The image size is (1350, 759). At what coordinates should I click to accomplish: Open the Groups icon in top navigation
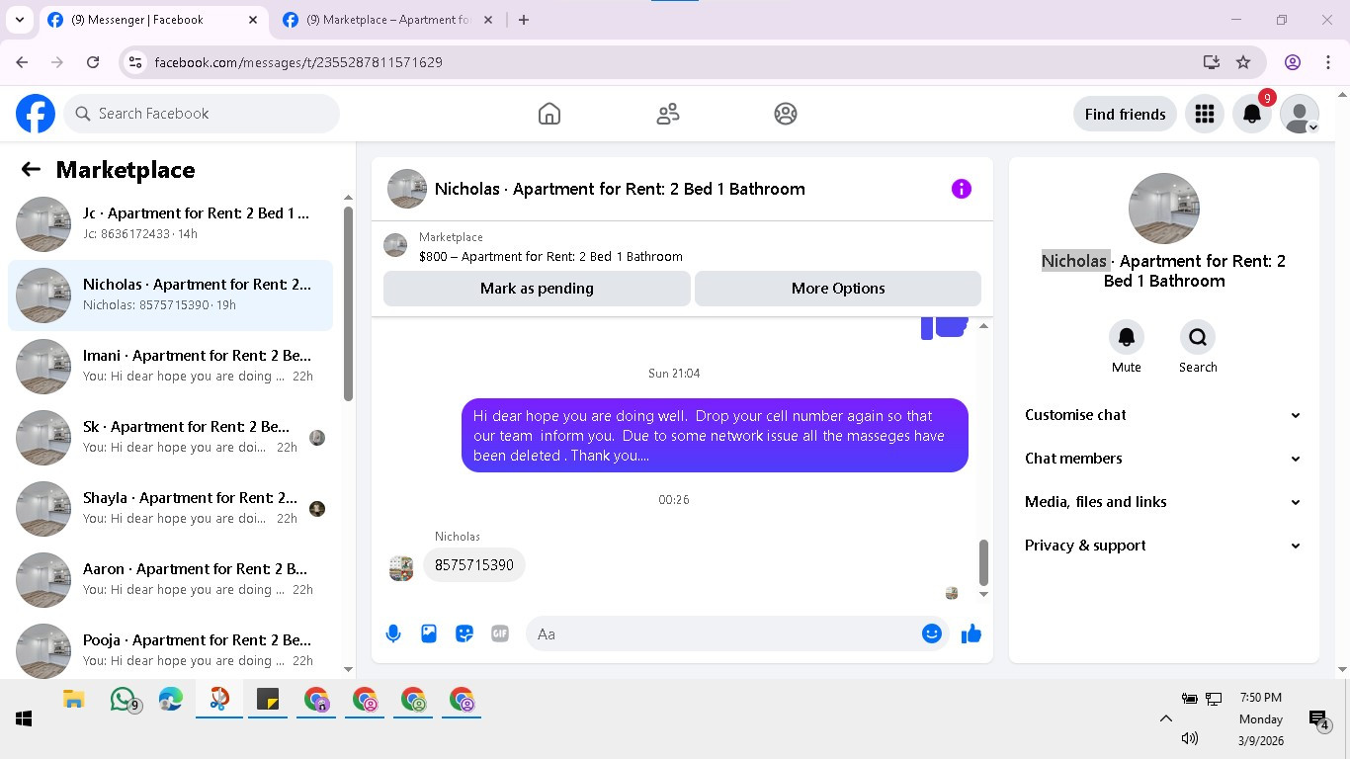coord(786,114)
